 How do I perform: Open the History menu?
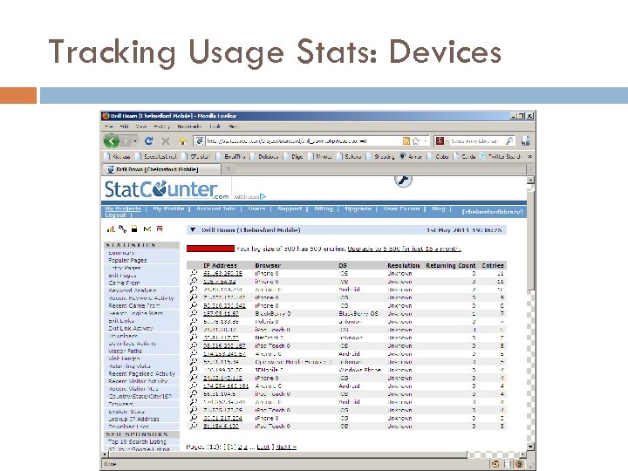pos(162,126)
